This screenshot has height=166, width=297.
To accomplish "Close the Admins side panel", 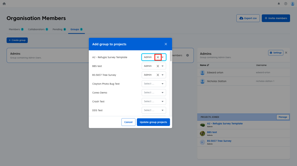I will [286, 53].
